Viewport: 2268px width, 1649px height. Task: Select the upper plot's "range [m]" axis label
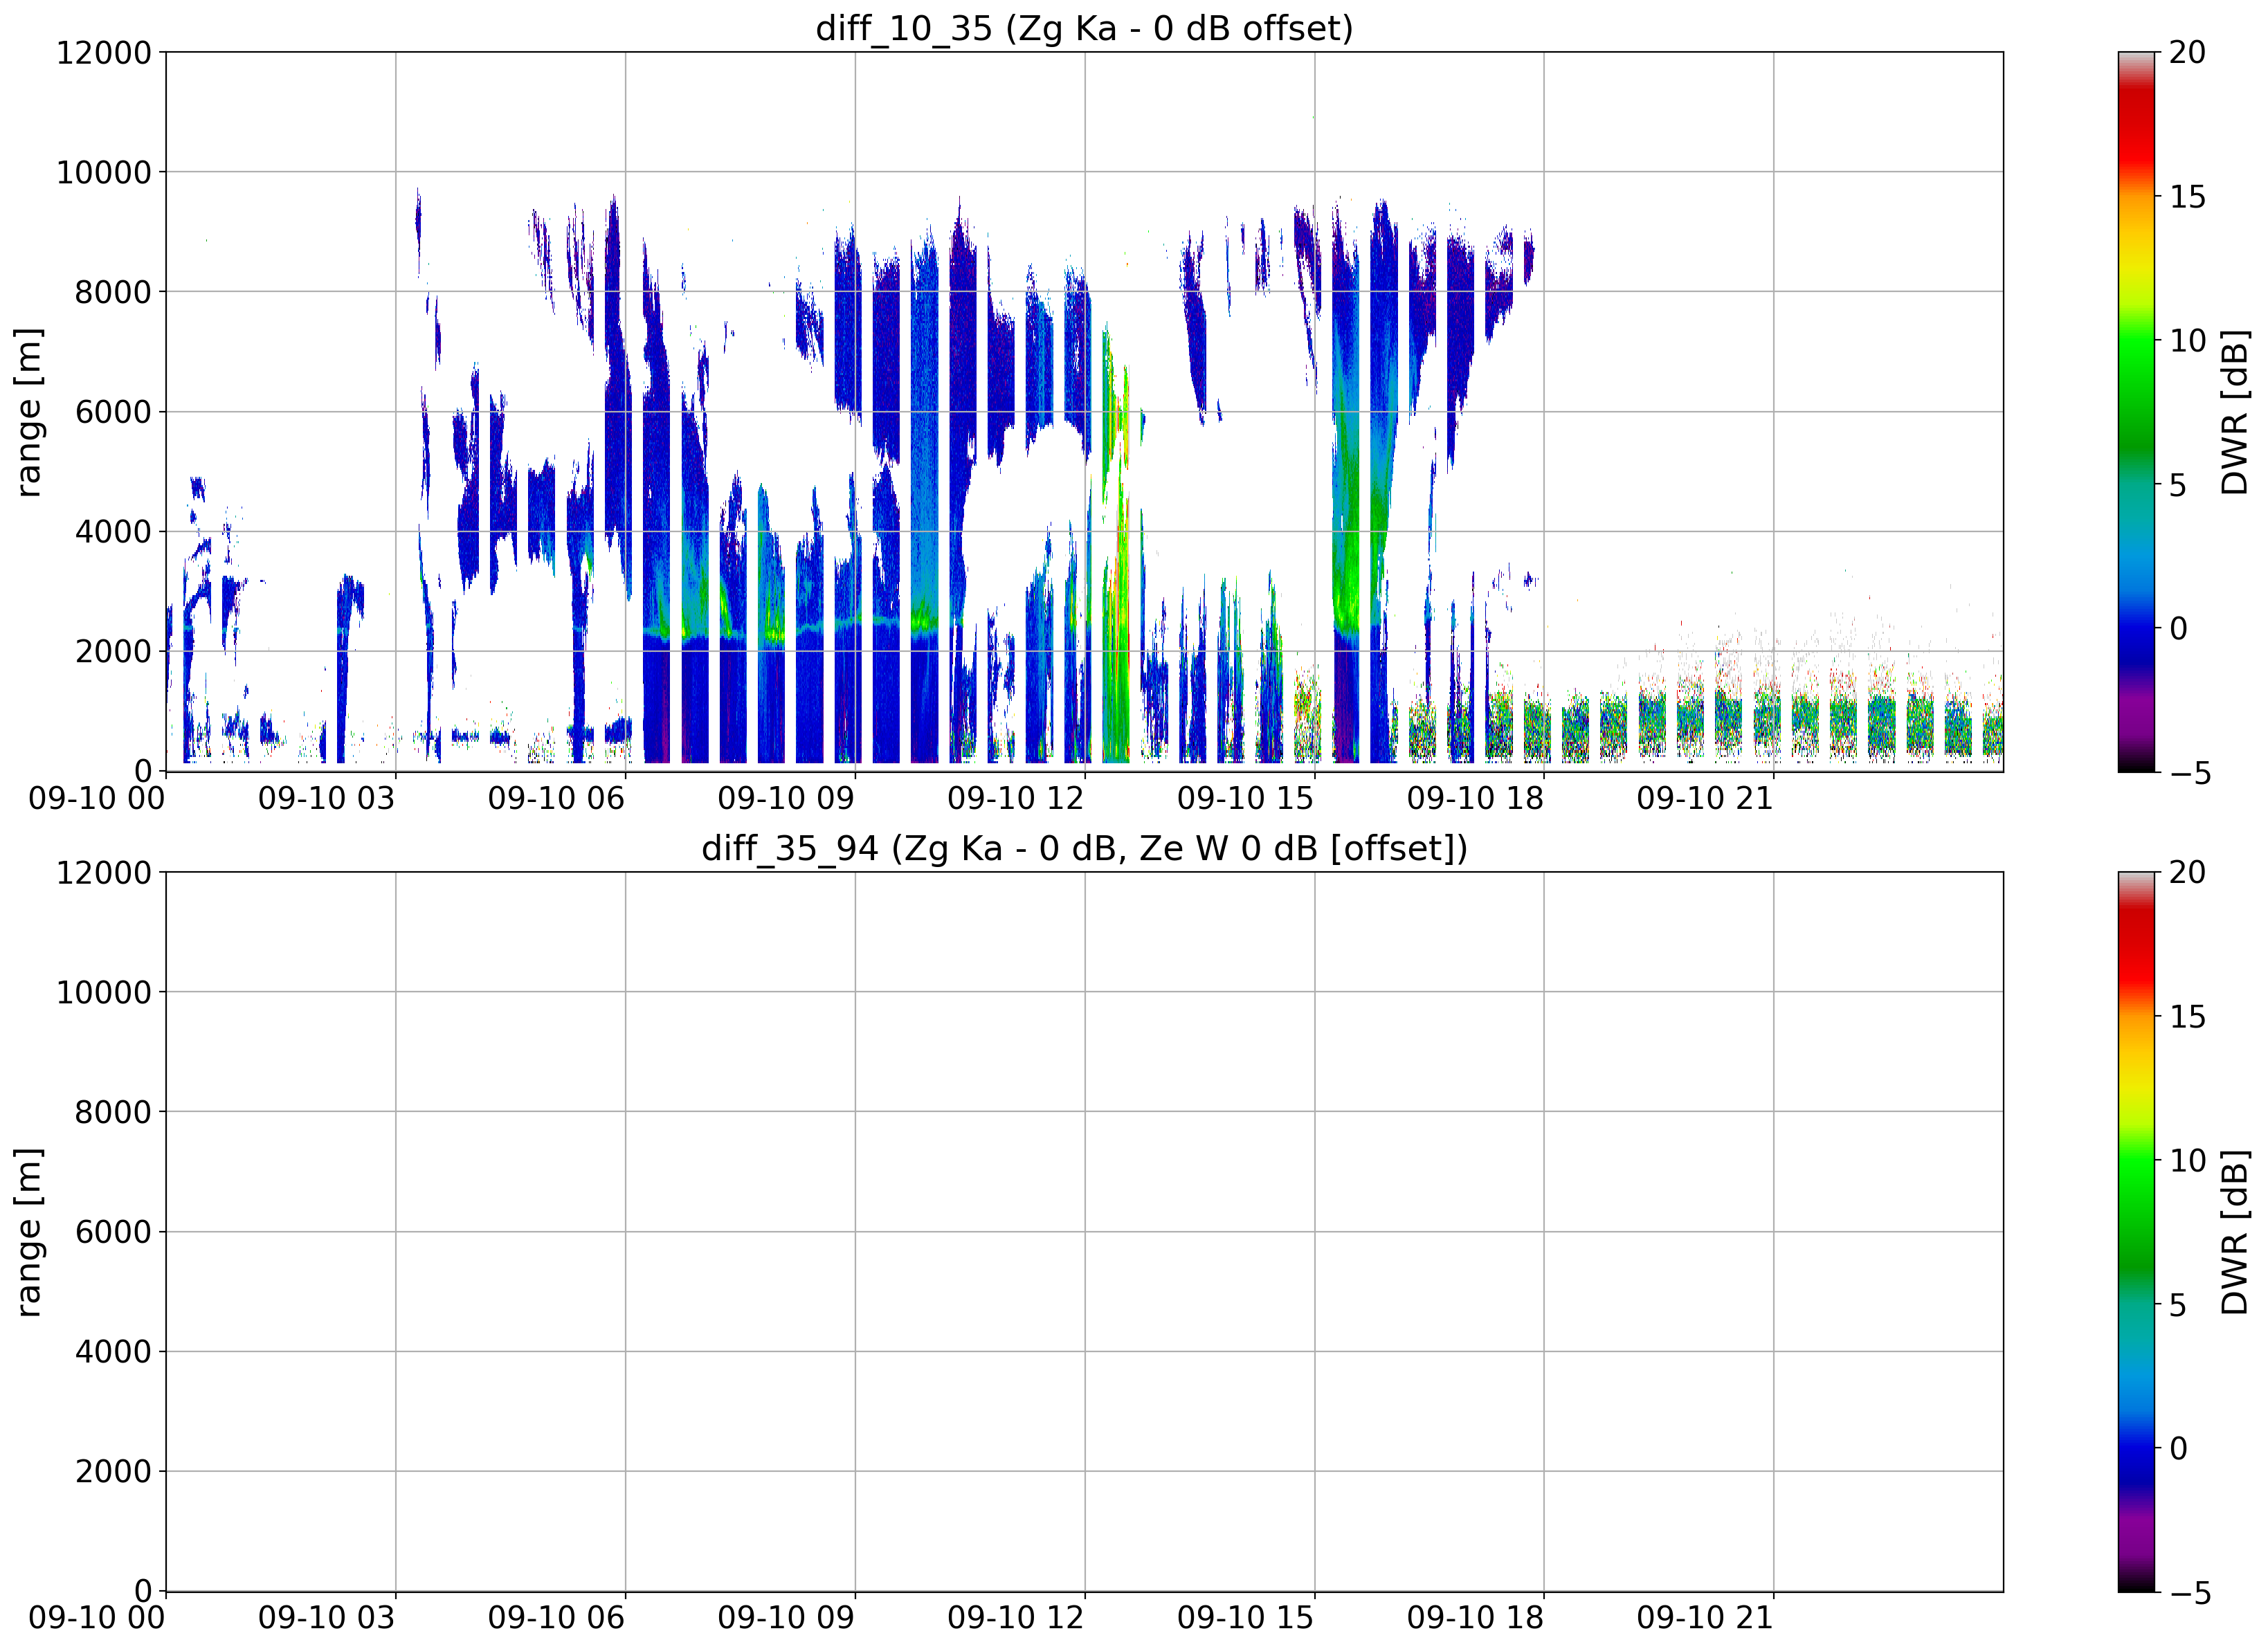(x=29, y=411)
